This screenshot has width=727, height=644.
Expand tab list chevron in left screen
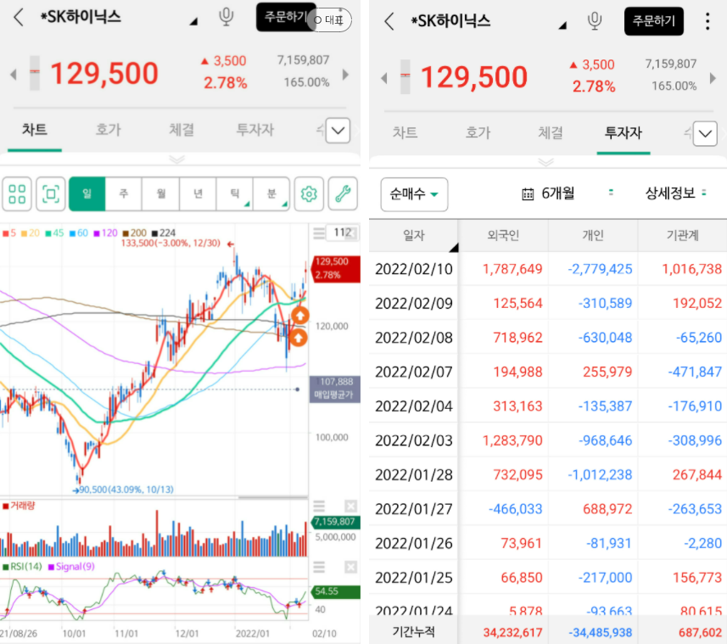338,131
